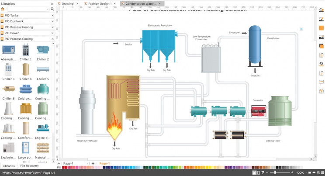Click the zoom magnifier icon in status bar
Screen dimensions: 325x176
pos(318,173)
